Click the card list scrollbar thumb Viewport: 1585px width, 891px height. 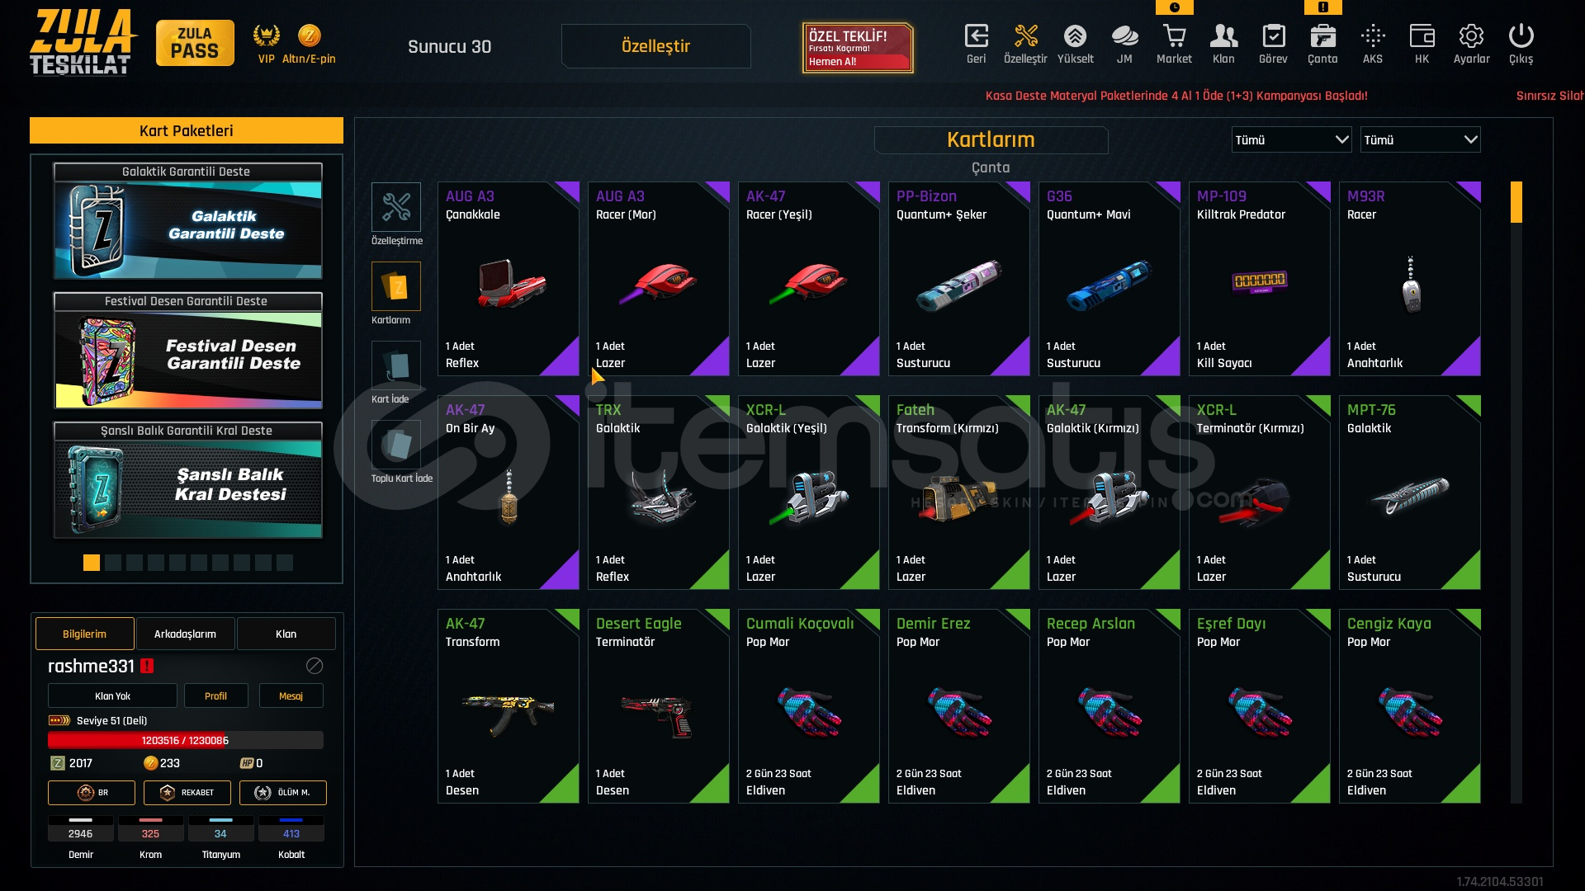(1516, 203)
